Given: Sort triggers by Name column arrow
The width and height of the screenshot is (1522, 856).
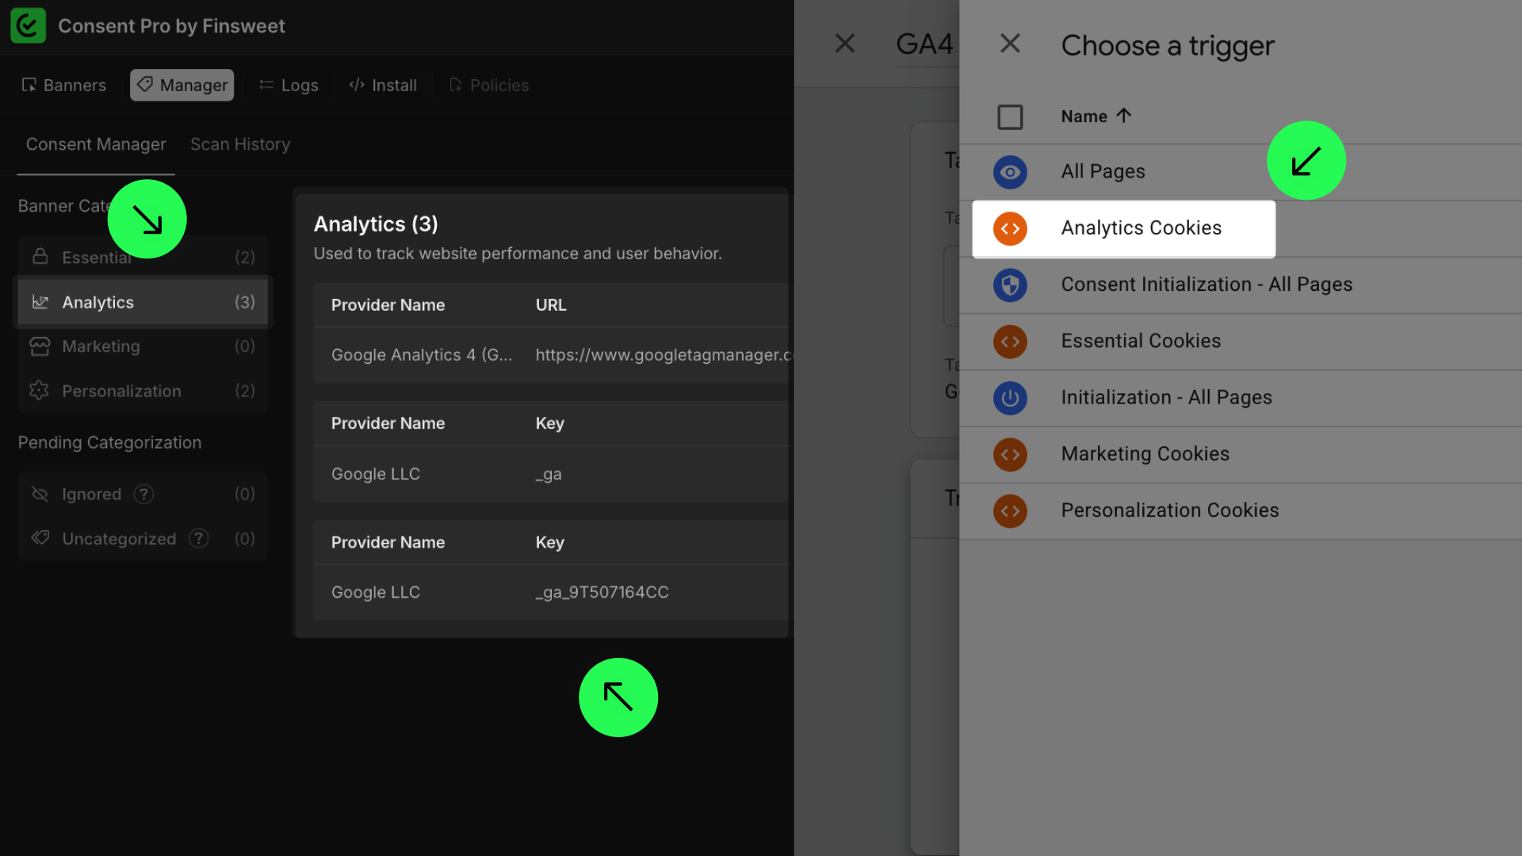Looking at the screenshot, I should coord(1123,116).
